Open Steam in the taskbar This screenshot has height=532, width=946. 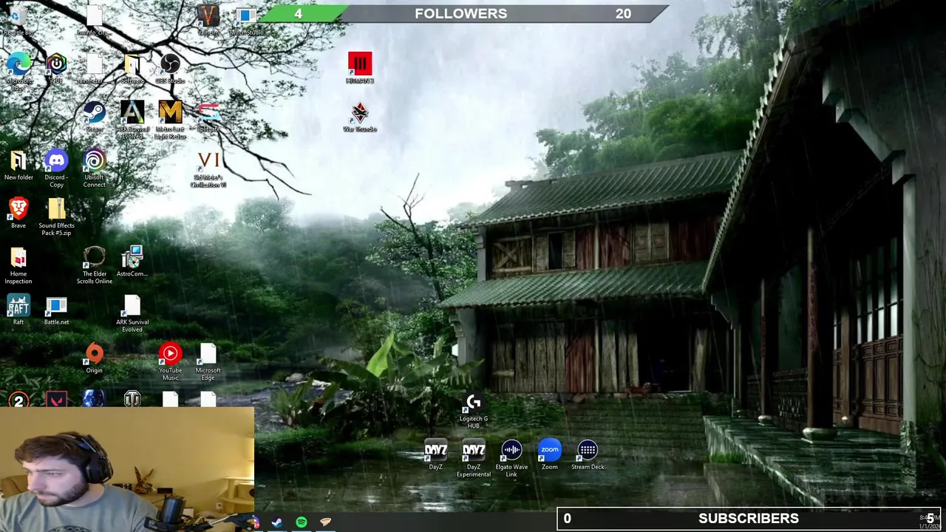(x=277, y=522)
